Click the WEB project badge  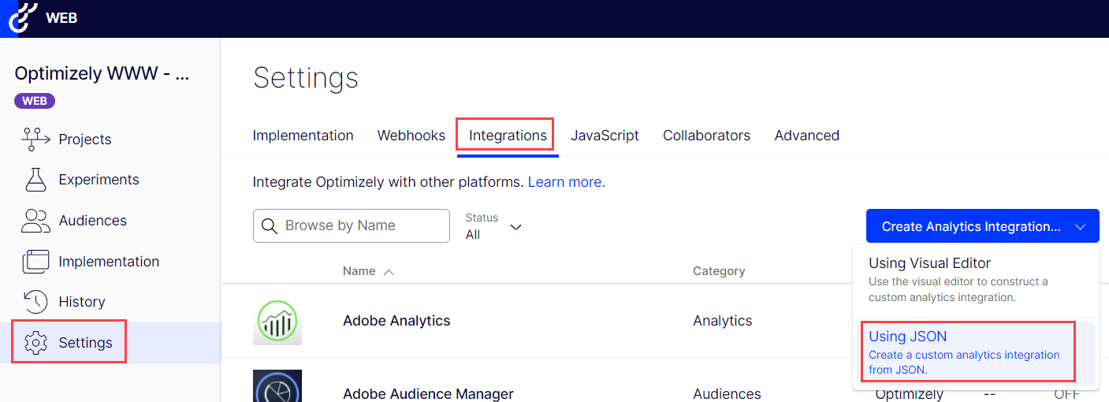coord(35,101)
